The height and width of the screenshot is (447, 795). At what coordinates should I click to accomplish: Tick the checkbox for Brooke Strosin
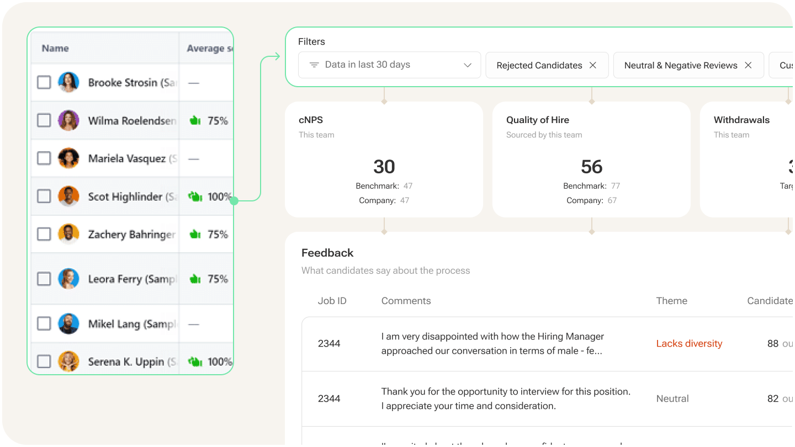tap(44, 82)
